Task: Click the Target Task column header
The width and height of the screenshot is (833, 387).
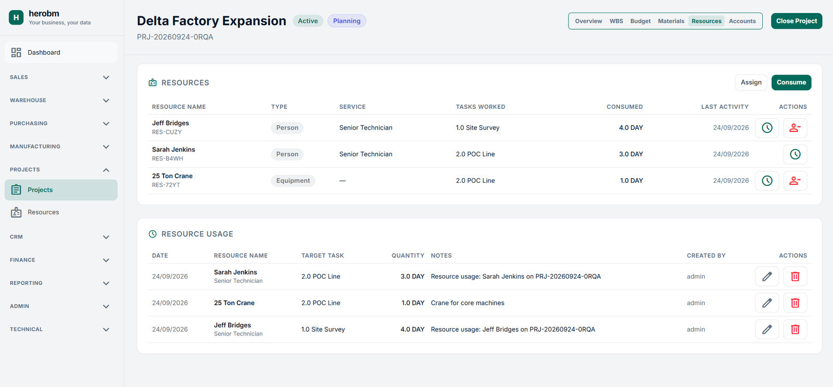Action: [x=323, y=256]
